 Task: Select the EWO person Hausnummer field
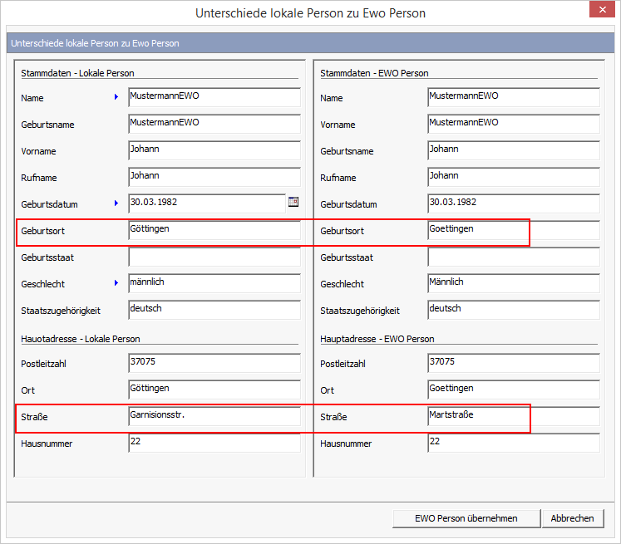tap(513, 443)
